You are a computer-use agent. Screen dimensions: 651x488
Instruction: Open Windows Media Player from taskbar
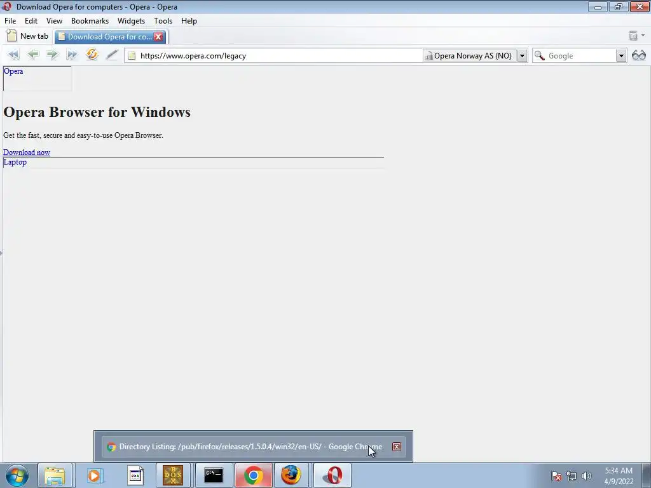(x=94, y=475)
